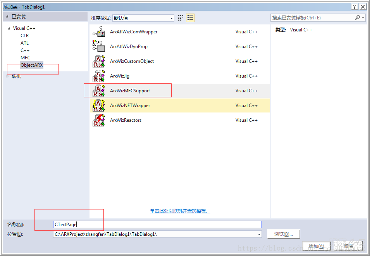Select the ATL category
370x256 pixels.
pos(24,43)
